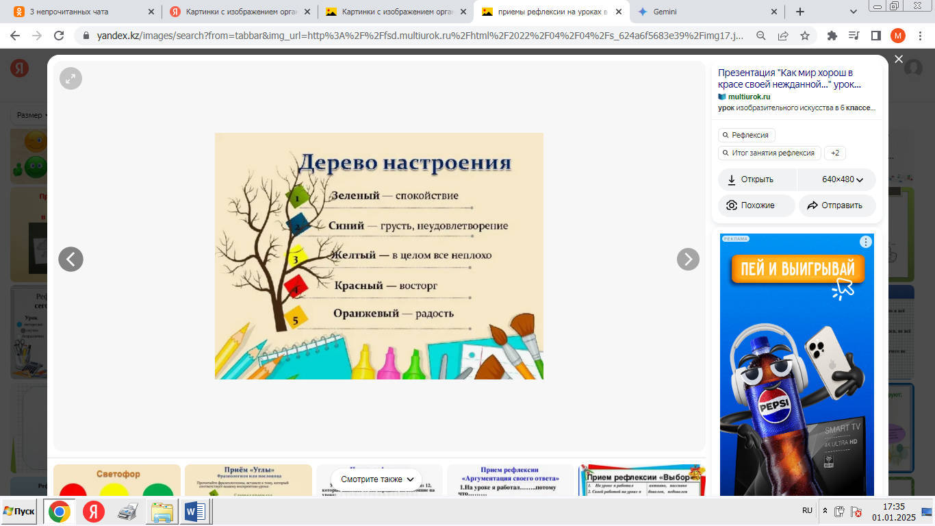Open Chrome extensions puzzle icon
Image resolution: width=935 pixels, height=526 pixels.
[832, 36]
